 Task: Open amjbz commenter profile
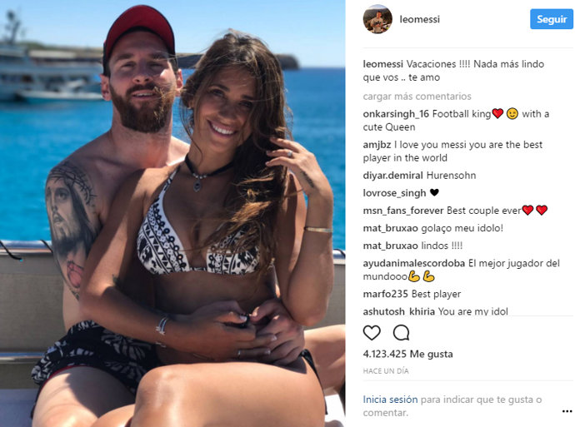click(377, 145)
